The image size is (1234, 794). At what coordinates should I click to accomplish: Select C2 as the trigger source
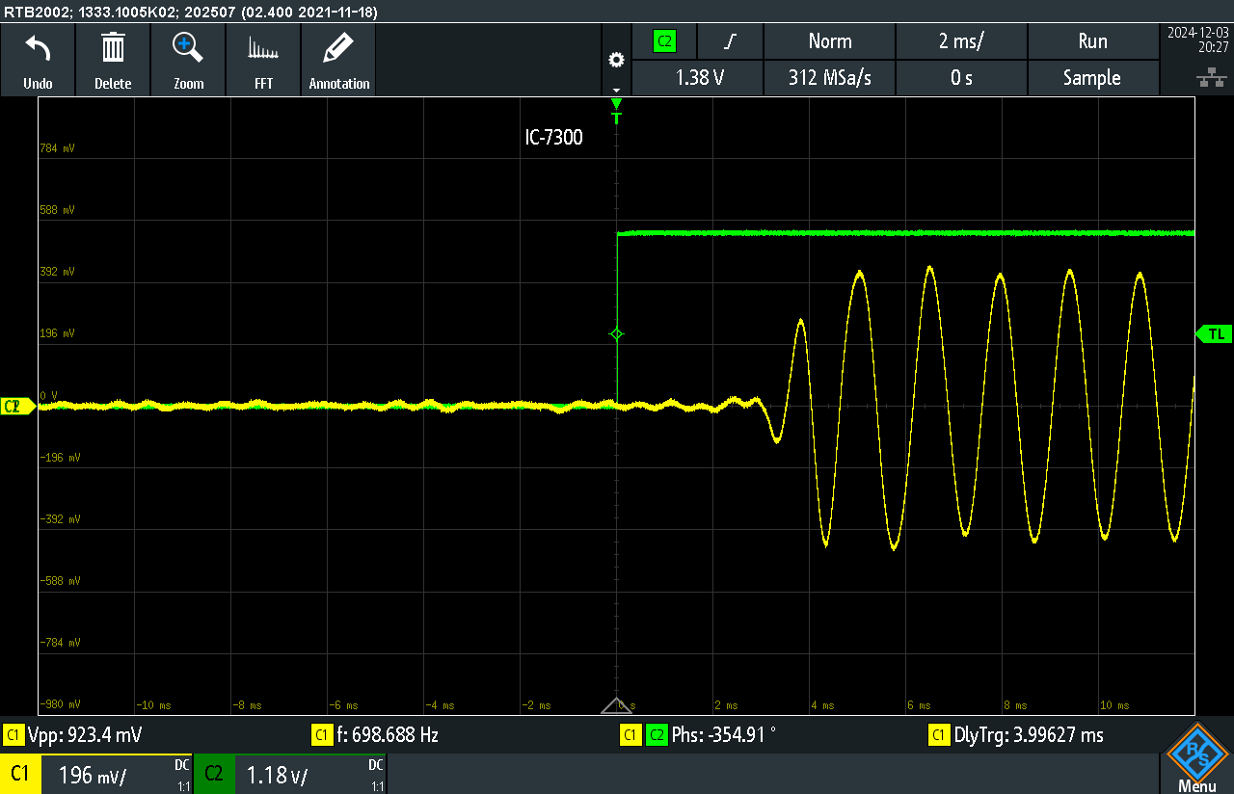tap(665, 41)
